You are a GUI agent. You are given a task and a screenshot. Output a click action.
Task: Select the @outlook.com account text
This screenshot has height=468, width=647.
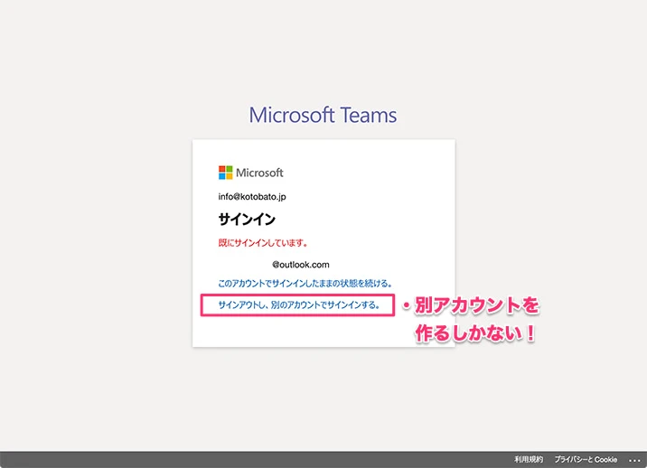300,265
